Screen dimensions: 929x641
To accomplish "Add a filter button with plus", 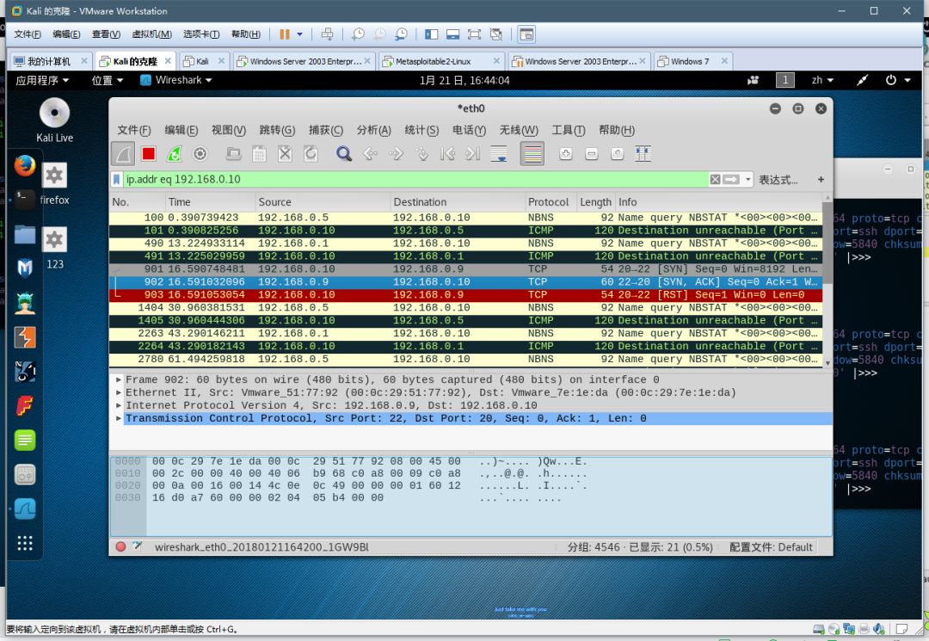I will point(821,180).
